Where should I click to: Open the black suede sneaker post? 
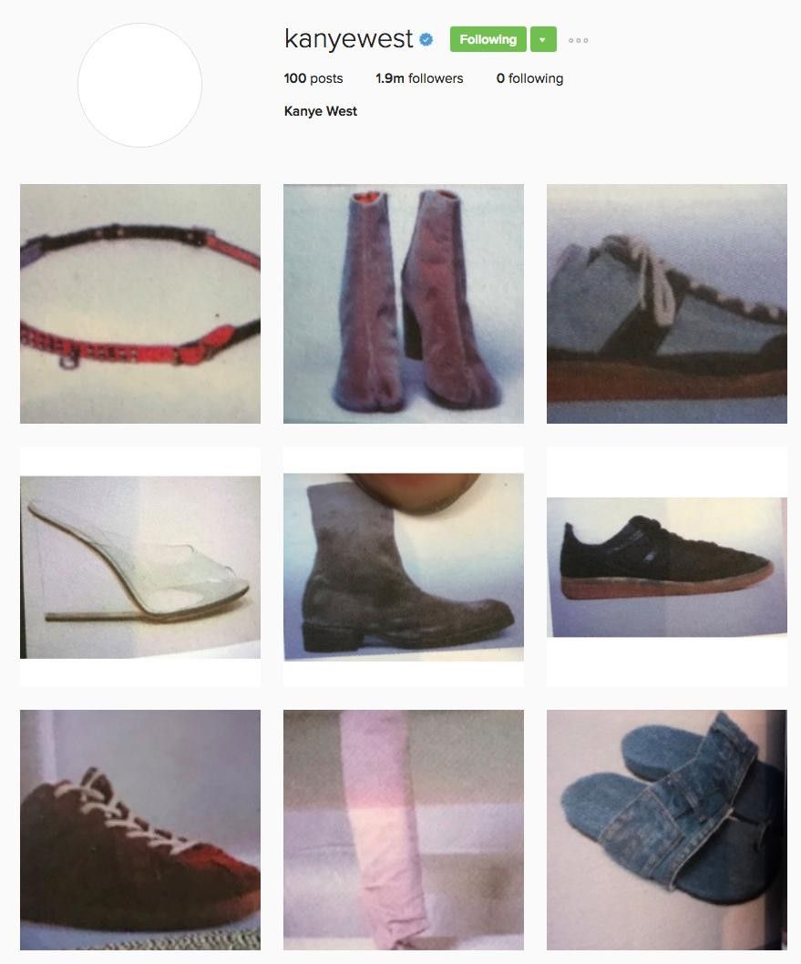click(667, 567)
